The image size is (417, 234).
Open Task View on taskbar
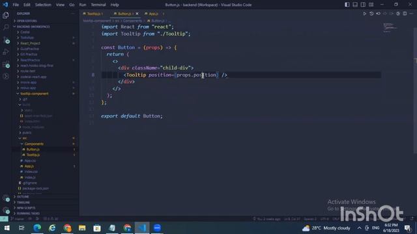22,228
